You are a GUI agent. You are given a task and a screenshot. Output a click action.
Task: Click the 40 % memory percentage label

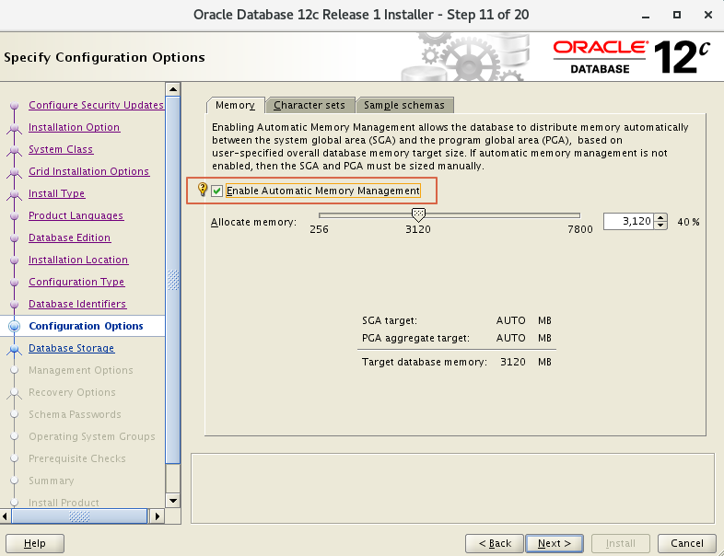tap(688, 222)
